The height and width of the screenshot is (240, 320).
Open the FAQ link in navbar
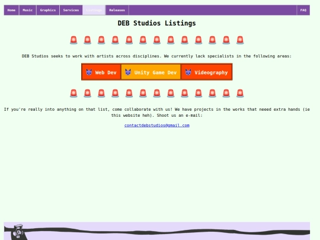pos(303,10)
